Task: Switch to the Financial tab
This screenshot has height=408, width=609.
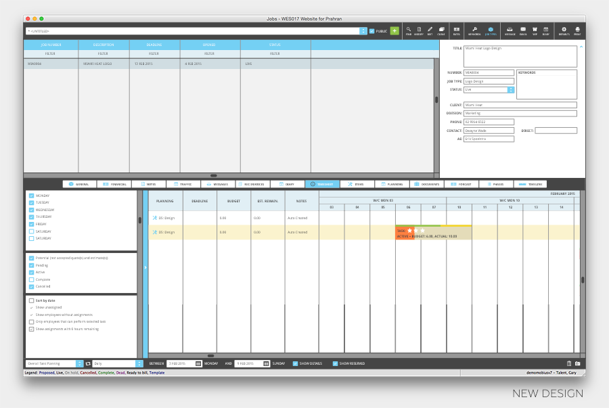Action: point(114,184)
